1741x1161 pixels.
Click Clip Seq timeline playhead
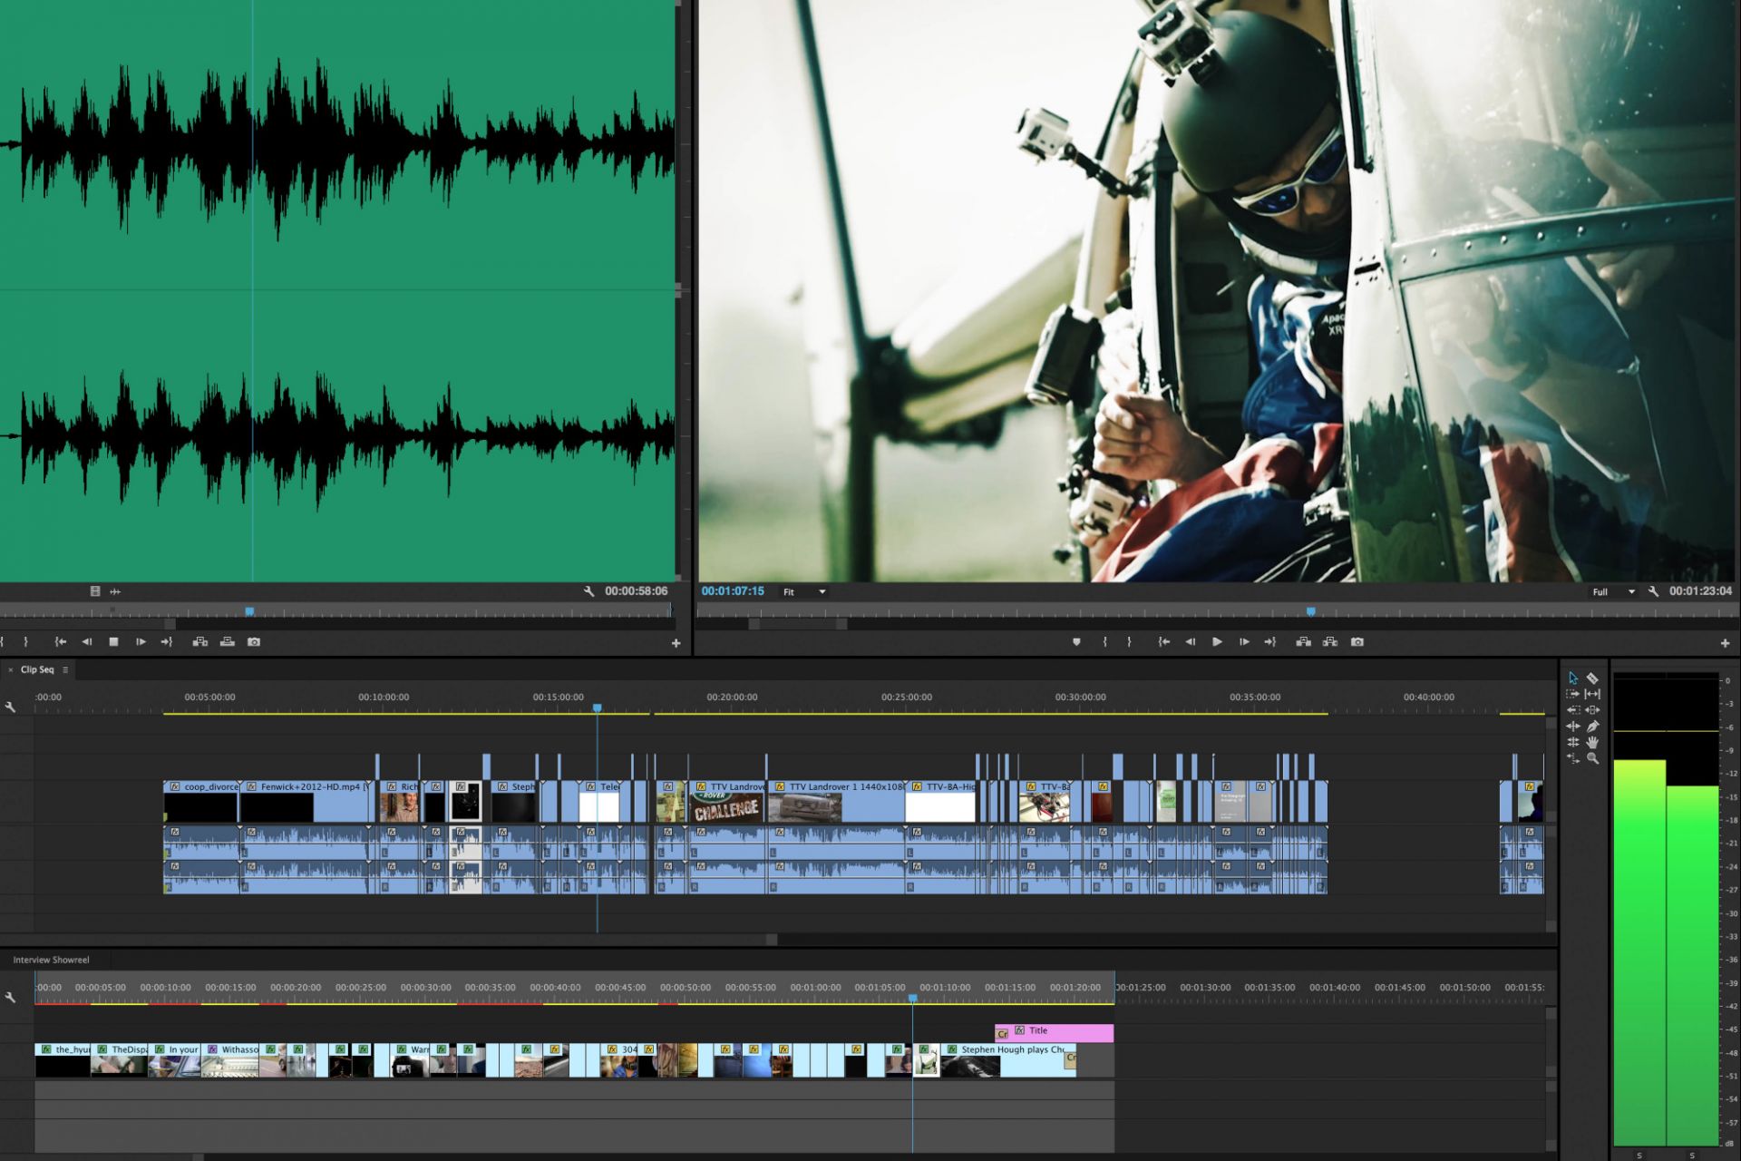pos(597,707)
